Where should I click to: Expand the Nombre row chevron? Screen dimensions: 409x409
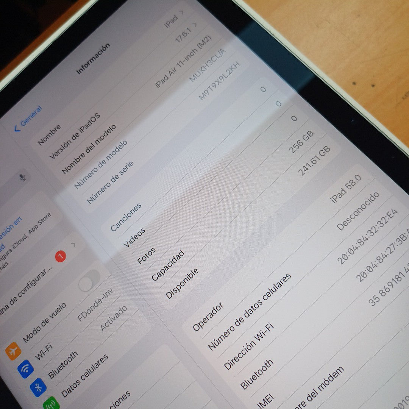(181, 13)
